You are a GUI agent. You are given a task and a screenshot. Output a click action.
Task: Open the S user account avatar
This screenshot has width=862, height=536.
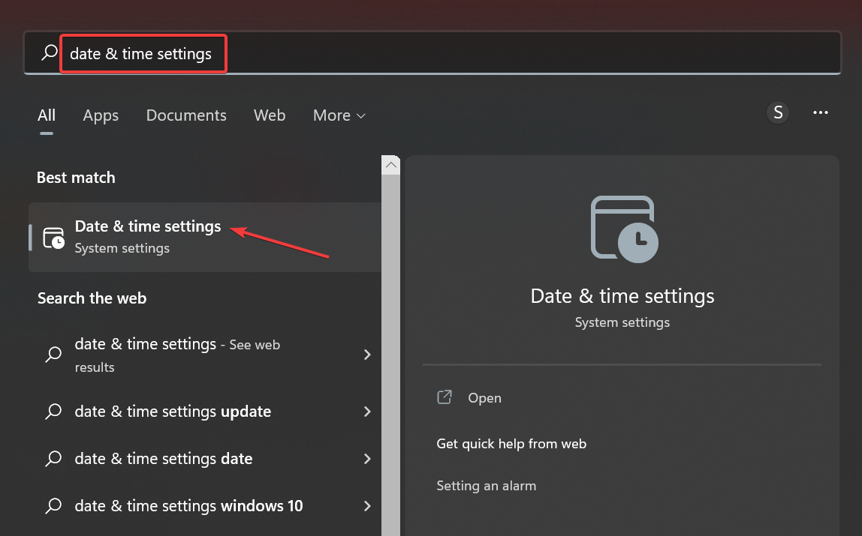[x=778, y=112]
